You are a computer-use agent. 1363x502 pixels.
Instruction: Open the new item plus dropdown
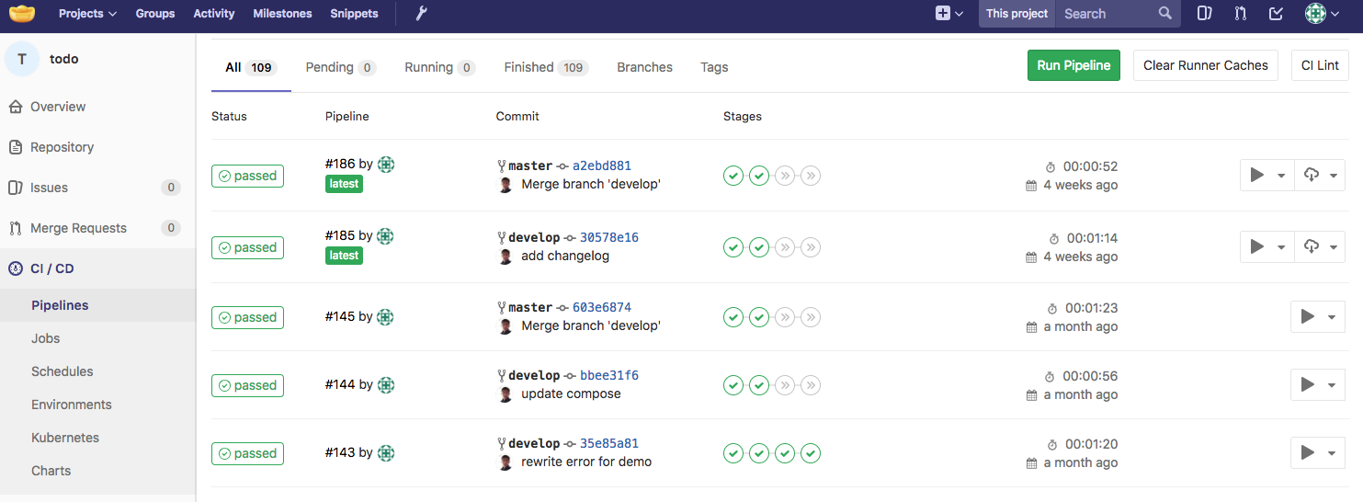pyautogui.click(x=948, y=14)
